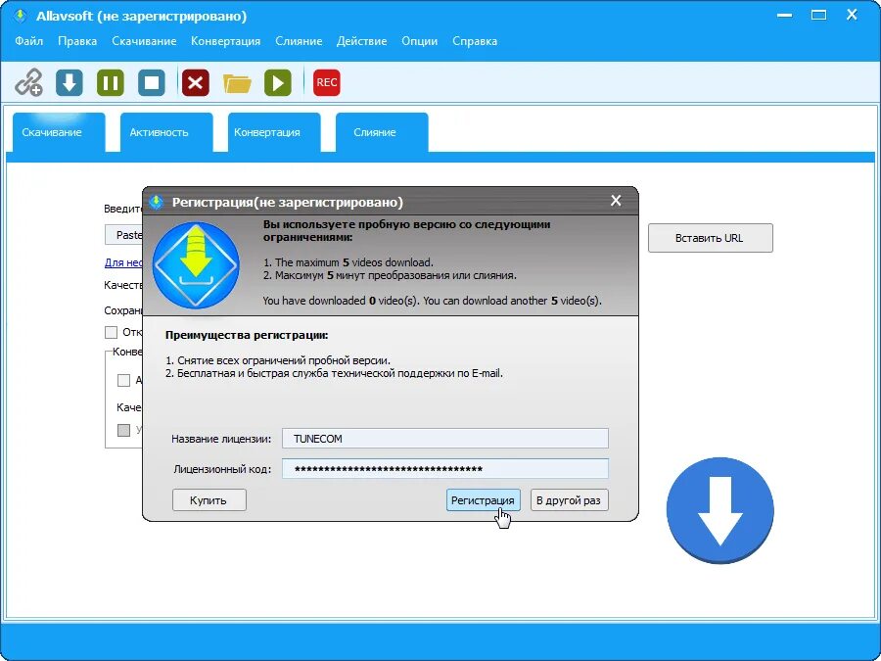Screen dimensions: 881x661
Task: Open the Слияние menu
Action: tap(299, 41)
